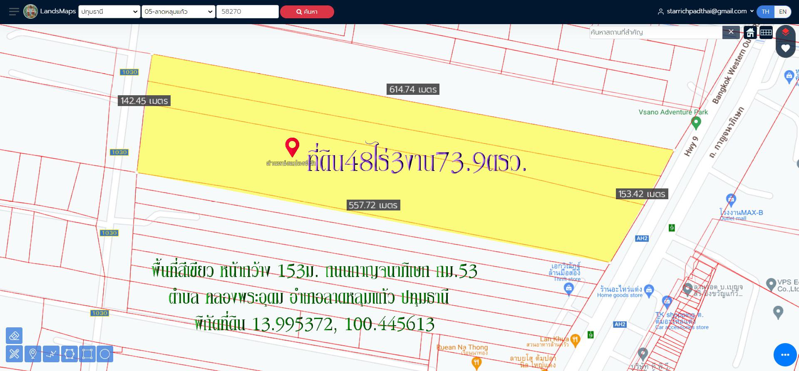Click the 614.74 เมตร measurement label
799x371 pixels.
click(x=413, y=89)
